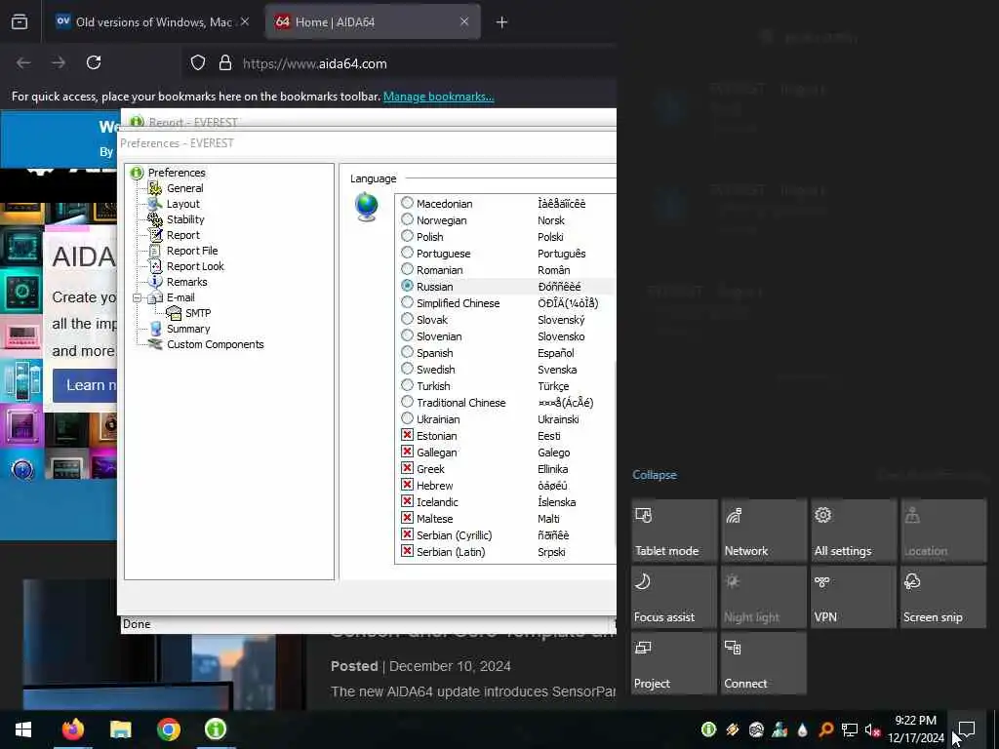Reload the page in Firefox
The width and height of the screenshot is (999, 749).
(94, 62)
